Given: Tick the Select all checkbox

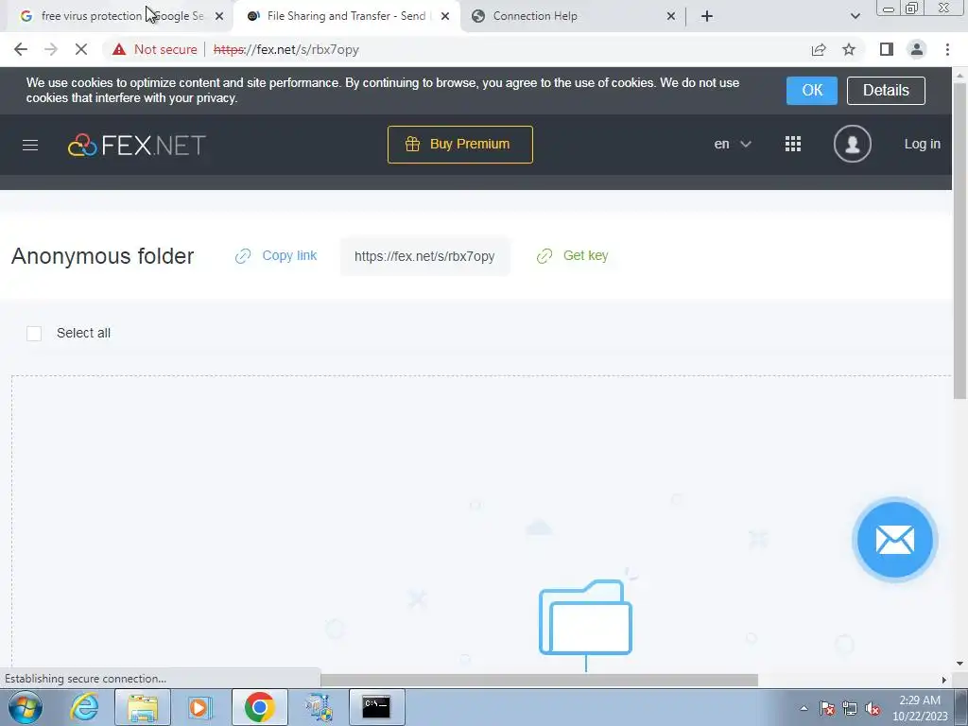Looking at the screenshot, I should 34,334.
